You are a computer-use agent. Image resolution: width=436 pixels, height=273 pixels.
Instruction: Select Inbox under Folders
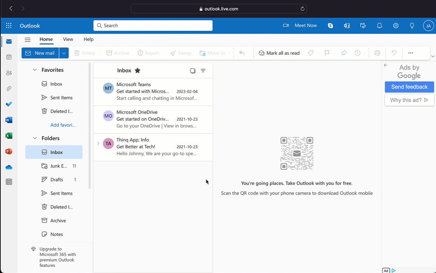coord(54,152)
